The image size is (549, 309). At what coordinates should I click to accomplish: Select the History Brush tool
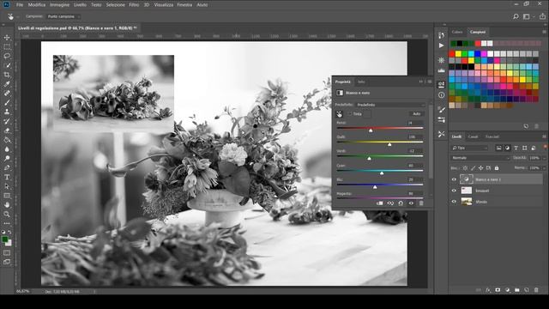(7, 121)
